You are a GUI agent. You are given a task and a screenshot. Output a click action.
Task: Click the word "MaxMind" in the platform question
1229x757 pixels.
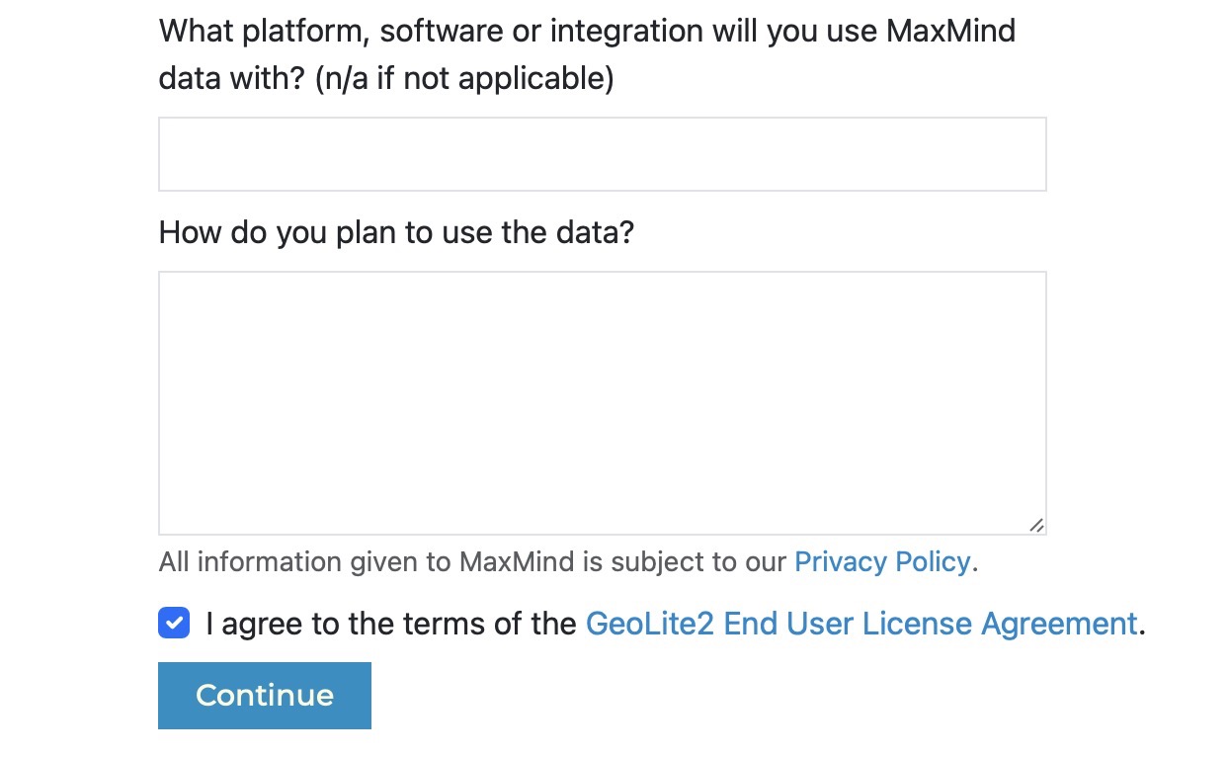point(950,32)
